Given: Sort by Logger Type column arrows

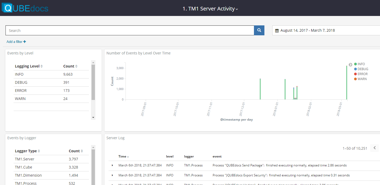Looking at the screenshot, I should 39,151.
